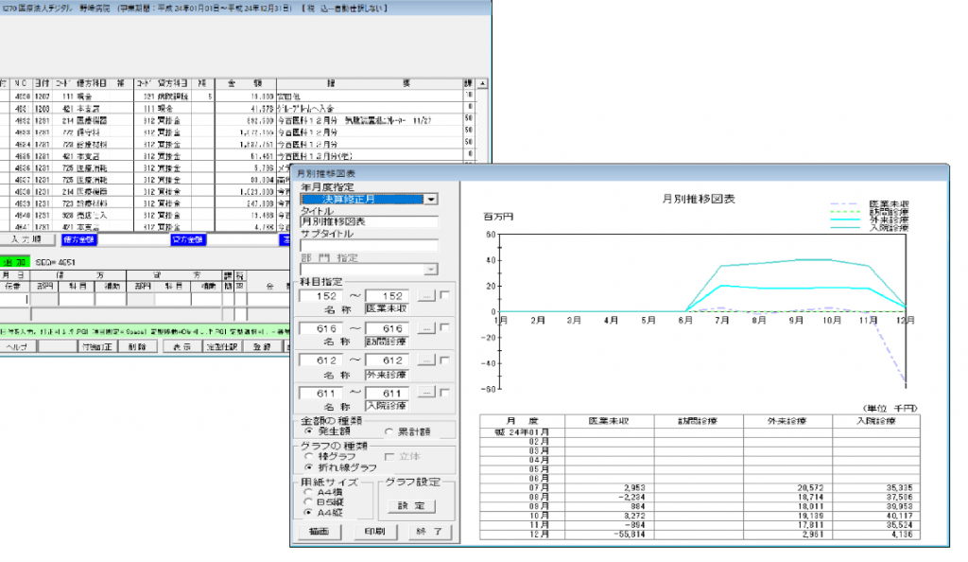Image resolution: width=968 pixels, height=562 pixels.
Task: Click the 表示 button in journal window
Action: [x=182, y=346]
